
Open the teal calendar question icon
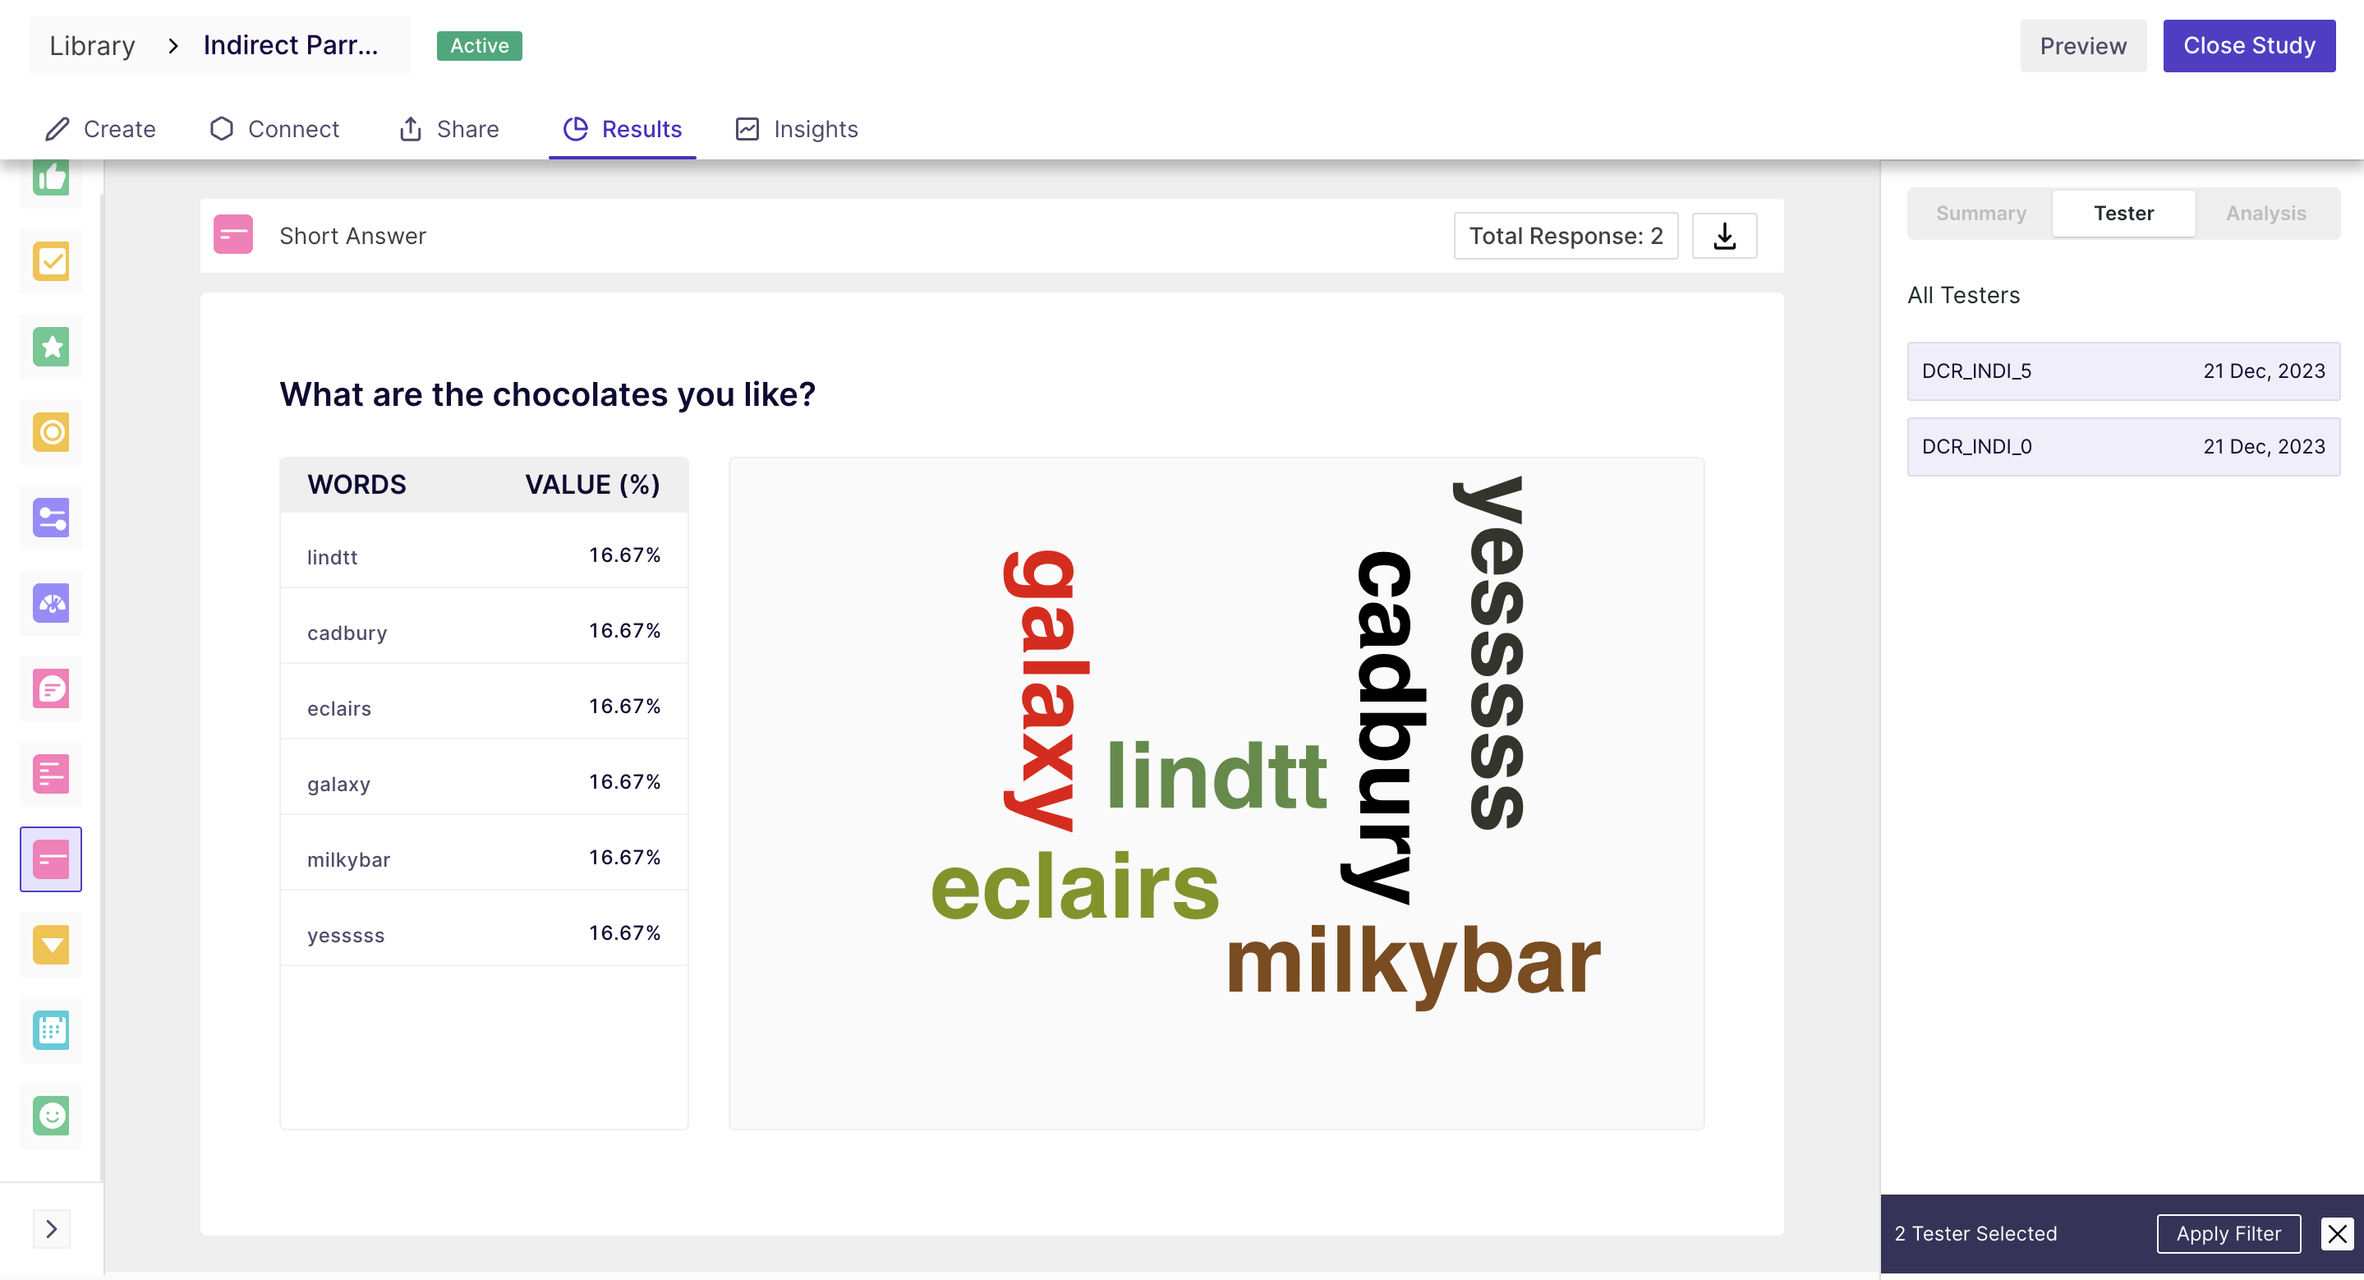pos(52,1029)
